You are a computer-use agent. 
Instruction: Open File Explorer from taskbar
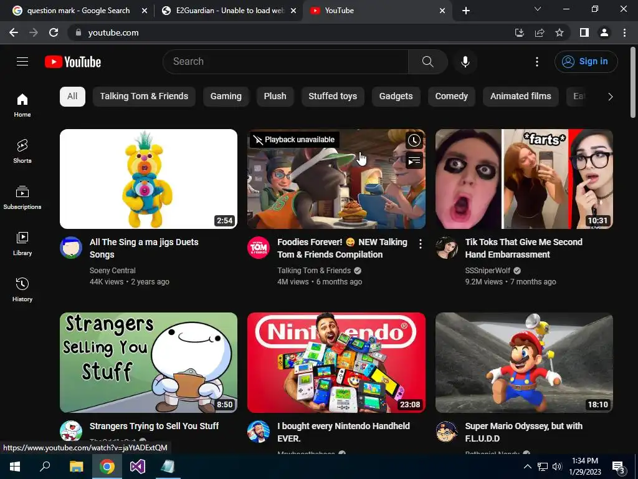pos(76,467)
